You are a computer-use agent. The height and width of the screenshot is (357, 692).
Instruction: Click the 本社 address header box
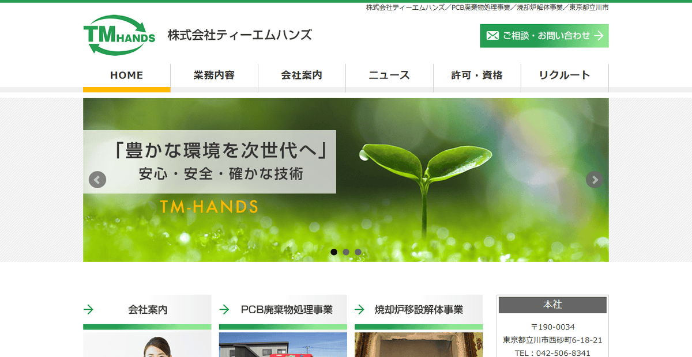(x=552, y=305)
